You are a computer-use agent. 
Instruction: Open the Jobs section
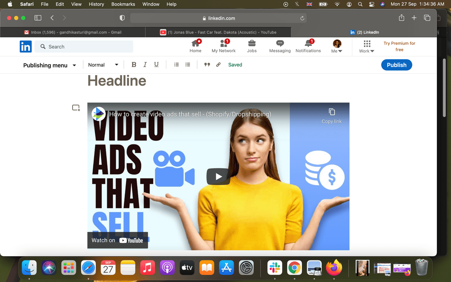click(252, 46)
